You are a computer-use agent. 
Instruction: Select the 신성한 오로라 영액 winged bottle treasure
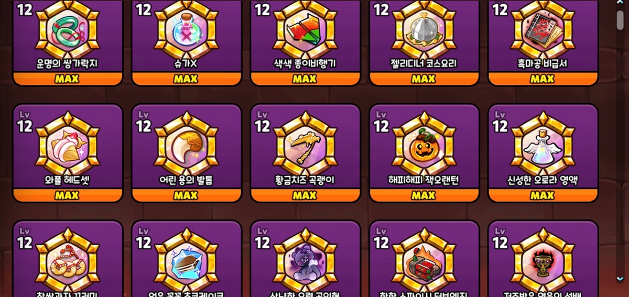point(544,143)
